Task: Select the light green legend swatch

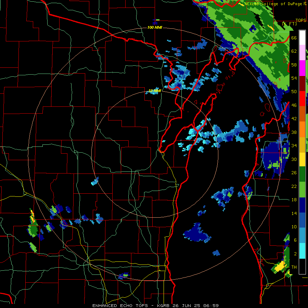Action: click(302, 190)
